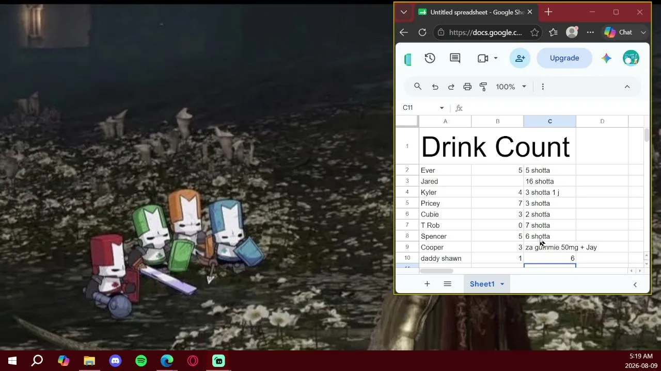The image size is (661, 371).
Task: Select column C header
Action: [x=549, y=121]
